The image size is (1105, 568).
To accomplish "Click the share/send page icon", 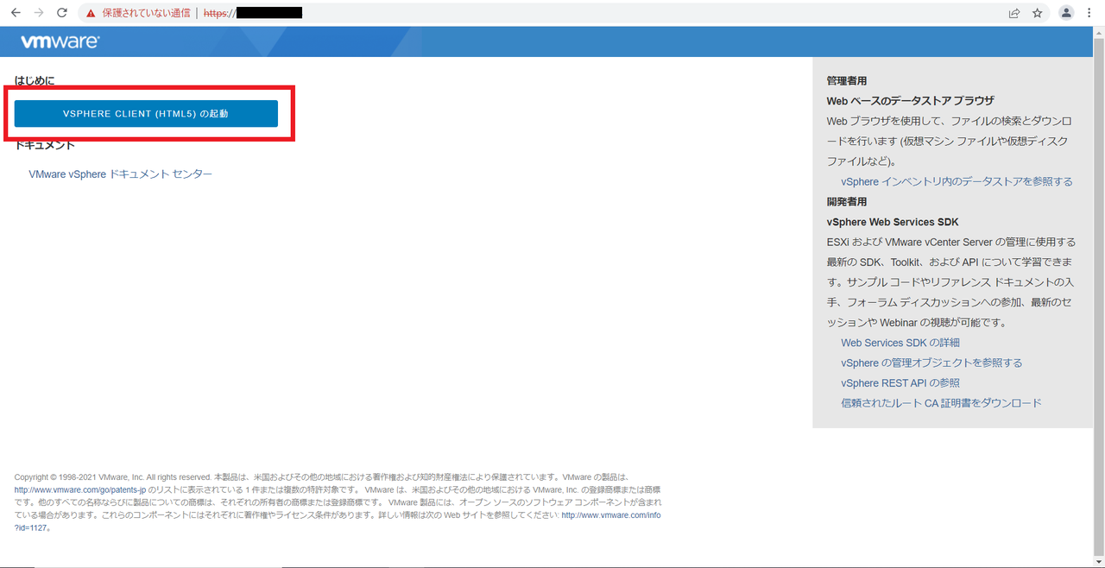I will pyautogui.click(x=1013, y=12).
